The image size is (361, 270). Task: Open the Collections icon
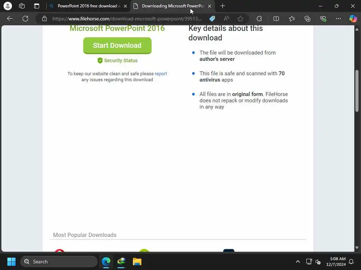[x=307, y=19]
